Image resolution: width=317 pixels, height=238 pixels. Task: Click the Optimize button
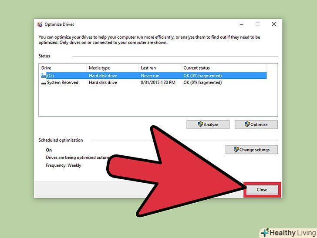(256, 125)
